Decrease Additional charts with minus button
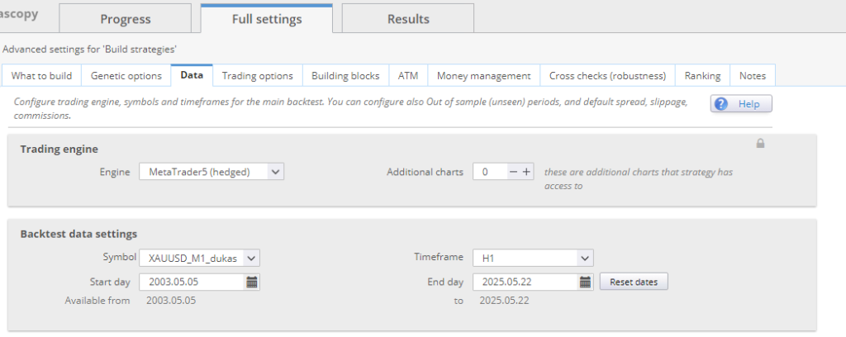Screen dimensions: 846x337 [x=513, y=172]
